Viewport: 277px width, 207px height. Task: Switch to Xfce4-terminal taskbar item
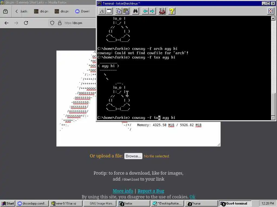click(235, 203)
